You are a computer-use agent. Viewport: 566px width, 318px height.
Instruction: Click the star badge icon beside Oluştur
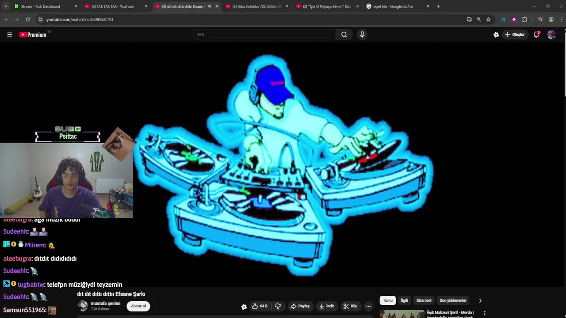(x=496, y=34)
